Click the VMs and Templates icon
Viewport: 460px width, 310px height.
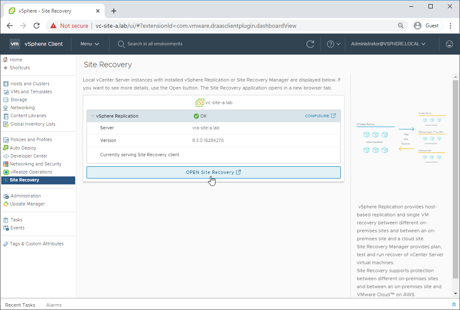coord(5,92)
